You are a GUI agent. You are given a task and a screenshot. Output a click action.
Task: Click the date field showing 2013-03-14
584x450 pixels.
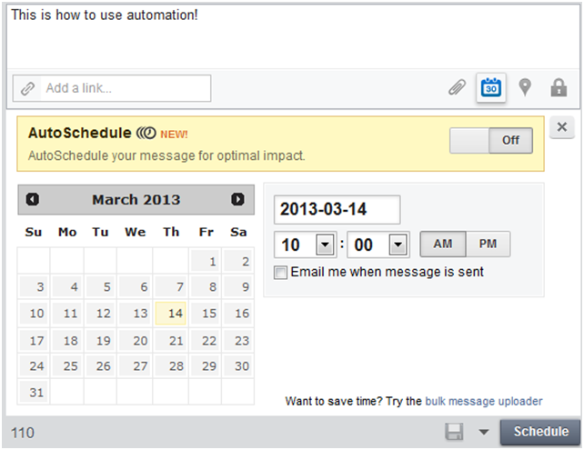(x=337, y=210)
